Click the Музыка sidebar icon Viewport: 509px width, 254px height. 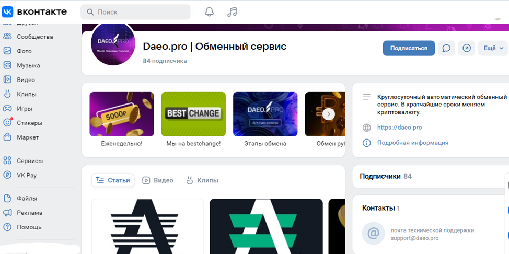[x=7, y=65]
